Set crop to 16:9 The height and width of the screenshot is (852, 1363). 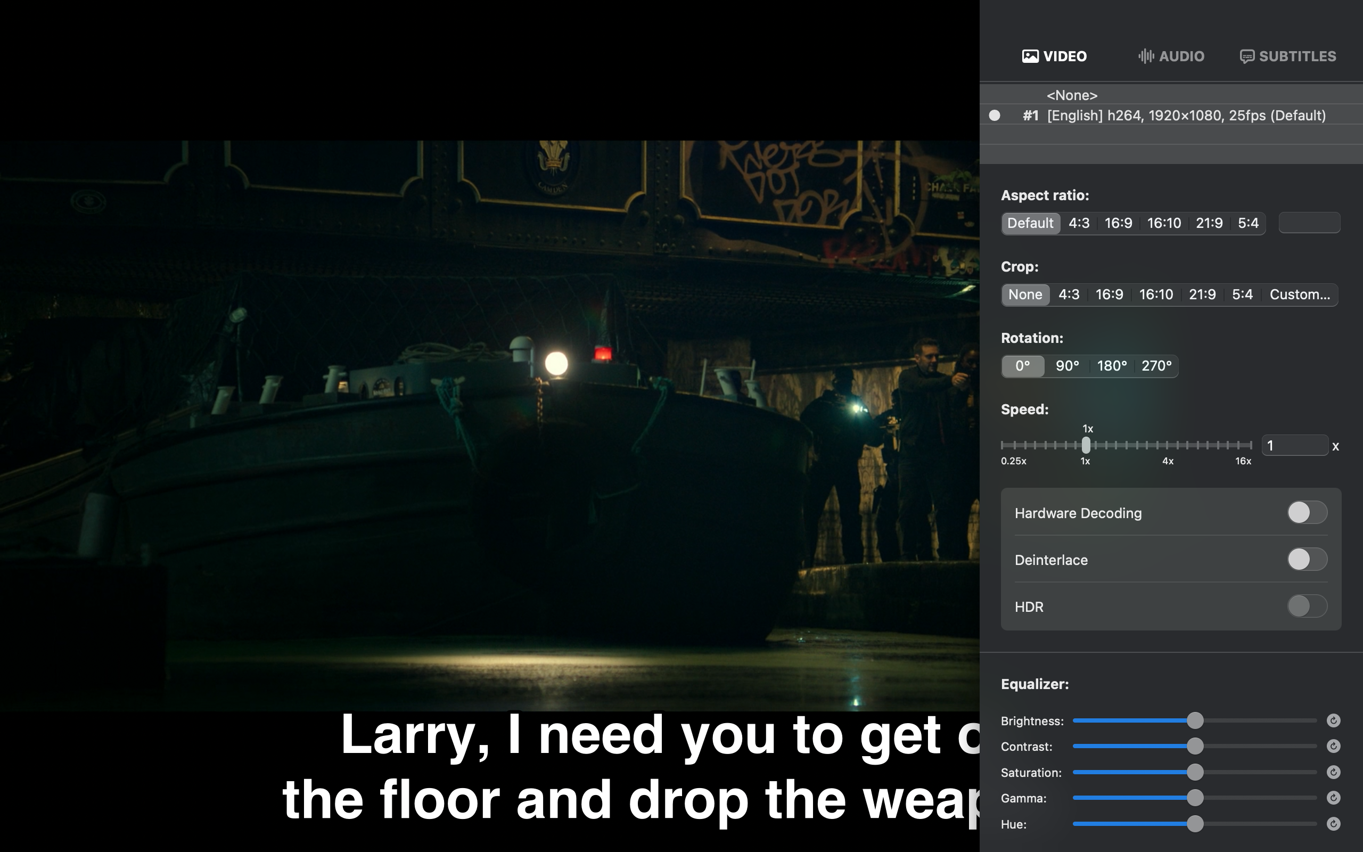click(1109, 294)
